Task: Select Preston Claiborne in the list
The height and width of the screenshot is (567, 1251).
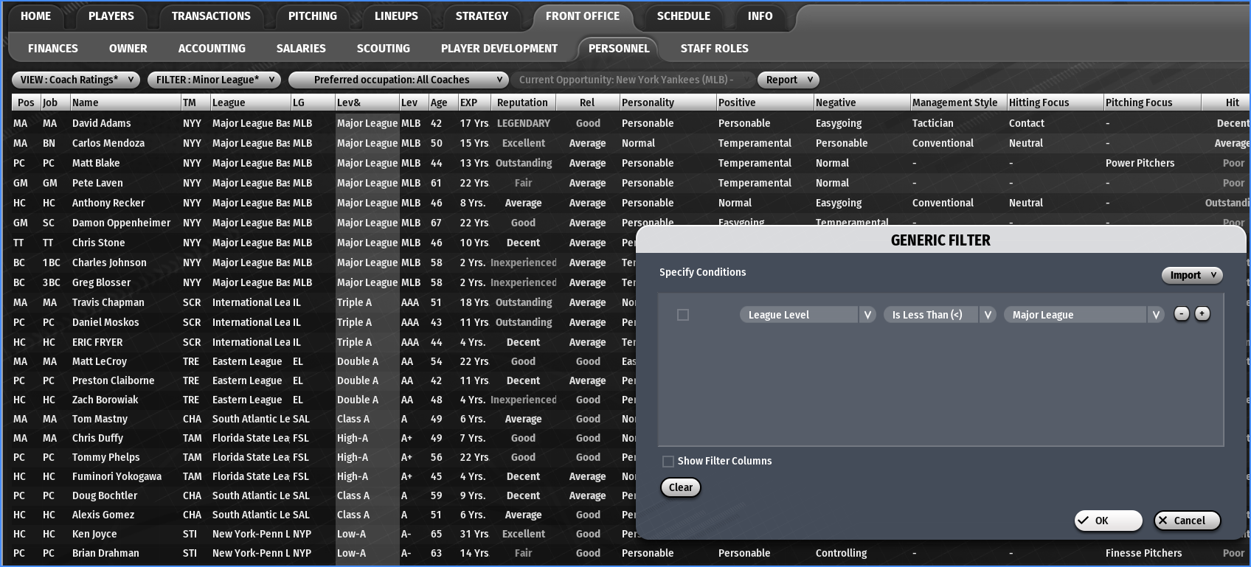Action: pos(114,380)
